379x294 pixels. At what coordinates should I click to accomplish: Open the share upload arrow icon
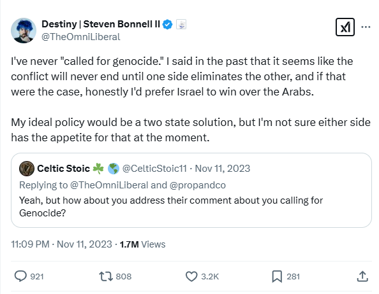point(362,276)
